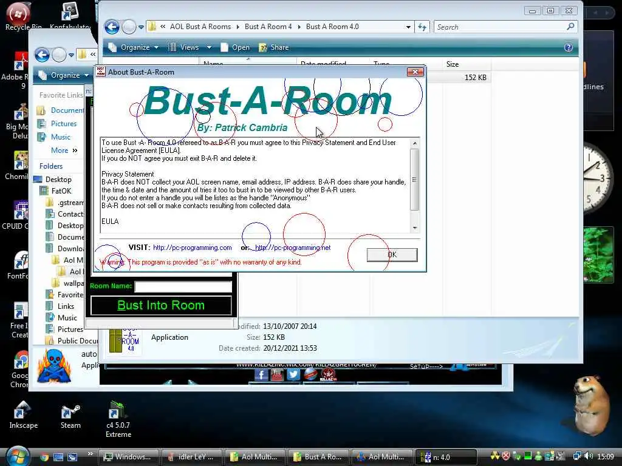Click the Share toolbar button

274,47
